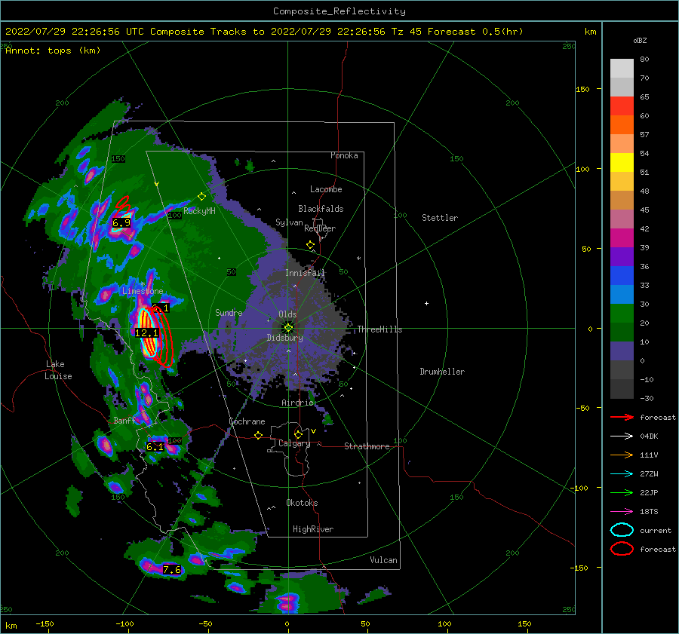Click the Didsbury city label
679x634 pixels.
[x=285, y=338]
